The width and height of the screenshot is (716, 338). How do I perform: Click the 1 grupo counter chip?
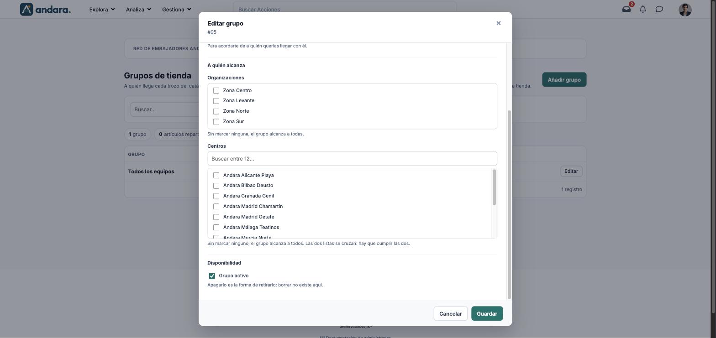click(x=137, y=135)
